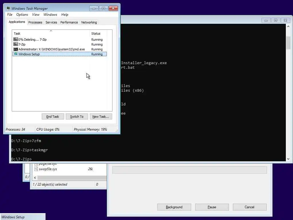Viewport: 293px width, 220px height.
Task: Click the 1 / 22 object(s) selected status
Action: (50, 184)
